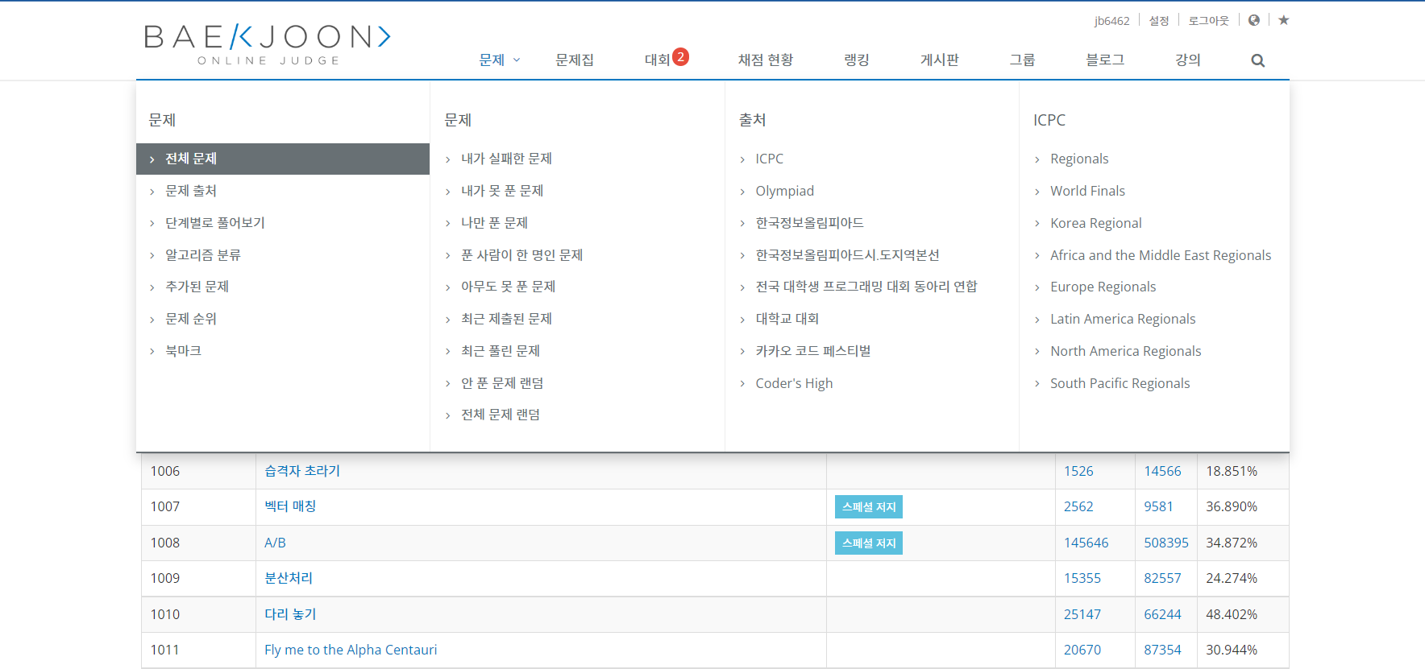Open Olympiad source
Screen dimensions: 1425x669
click(784, 191)
